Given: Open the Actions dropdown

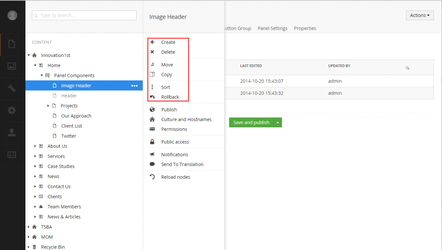Looking at the screenshot, I should point(420,15).
